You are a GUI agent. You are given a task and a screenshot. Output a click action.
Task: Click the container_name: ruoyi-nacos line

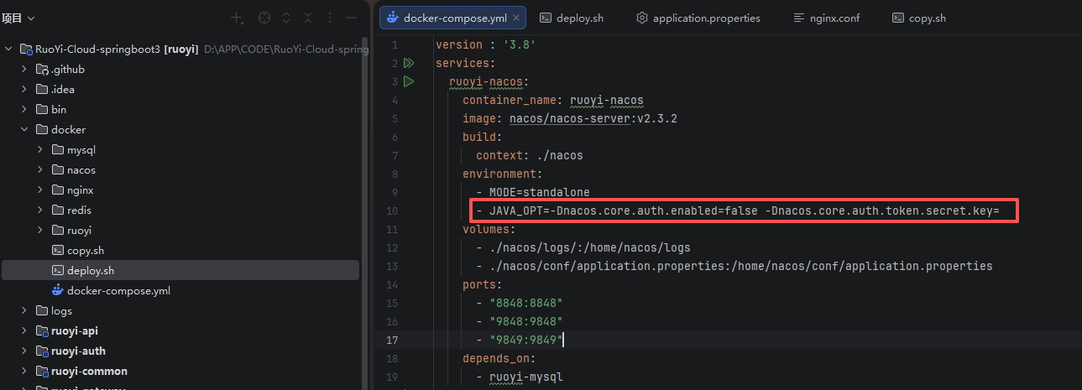[552, 100]
